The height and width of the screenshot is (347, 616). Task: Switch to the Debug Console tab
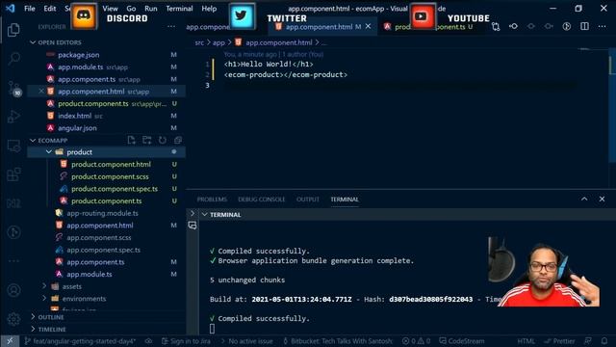pyautogui.click(x=262, y=200)
